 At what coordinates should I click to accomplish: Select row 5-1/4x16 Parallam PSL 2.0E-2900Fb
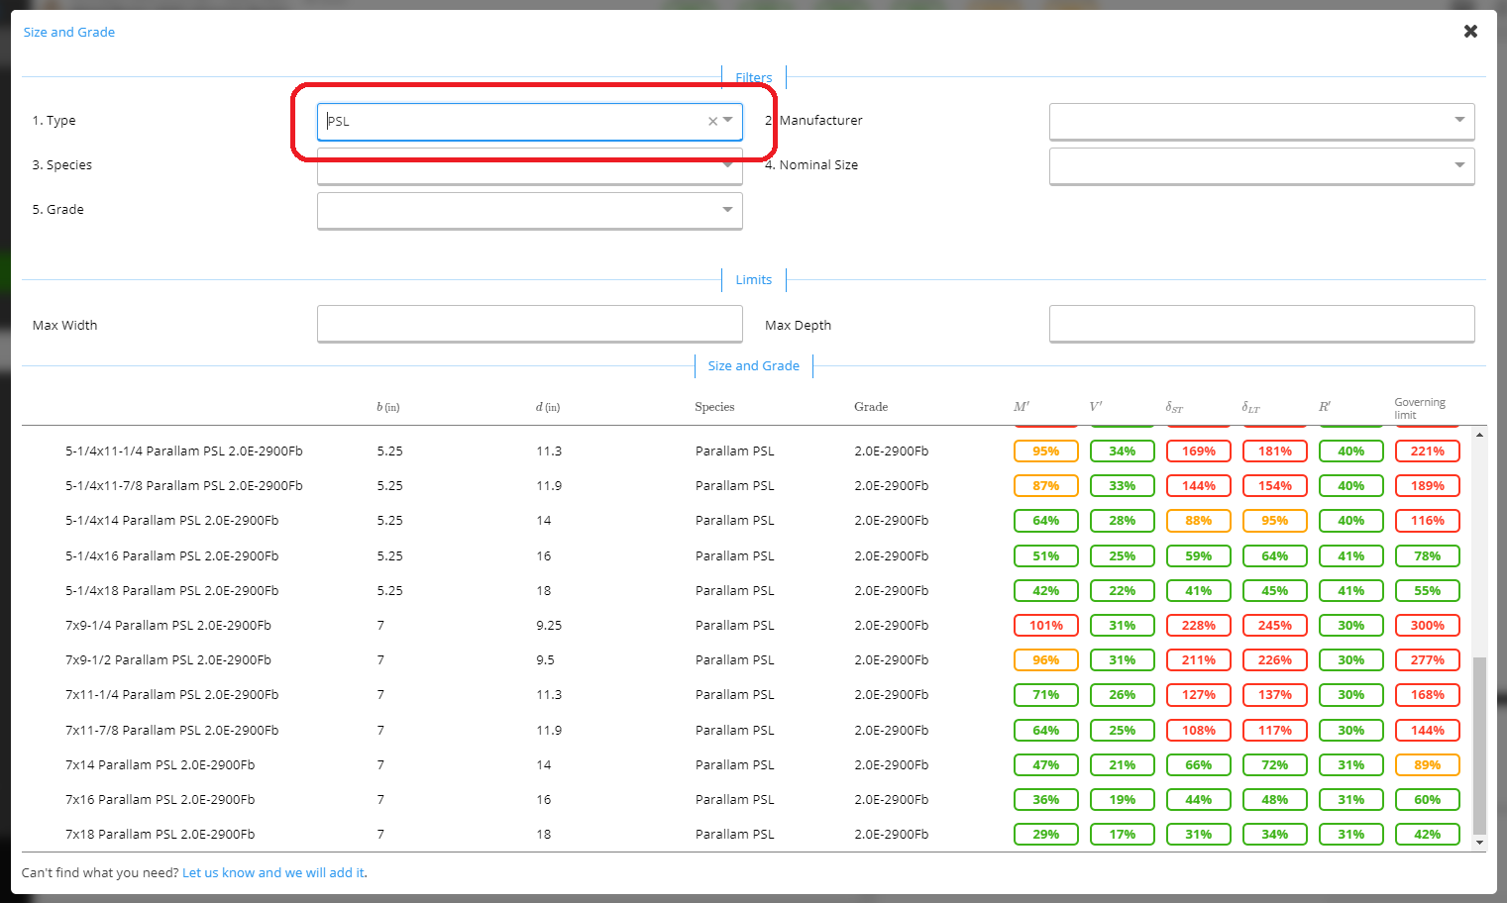(x=746, y=555)
